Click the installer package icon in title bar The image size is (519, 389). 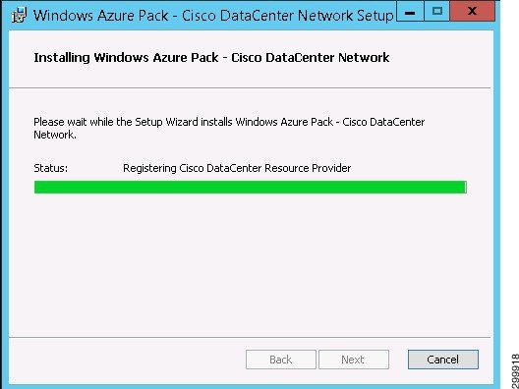click(x=19, y=15)
